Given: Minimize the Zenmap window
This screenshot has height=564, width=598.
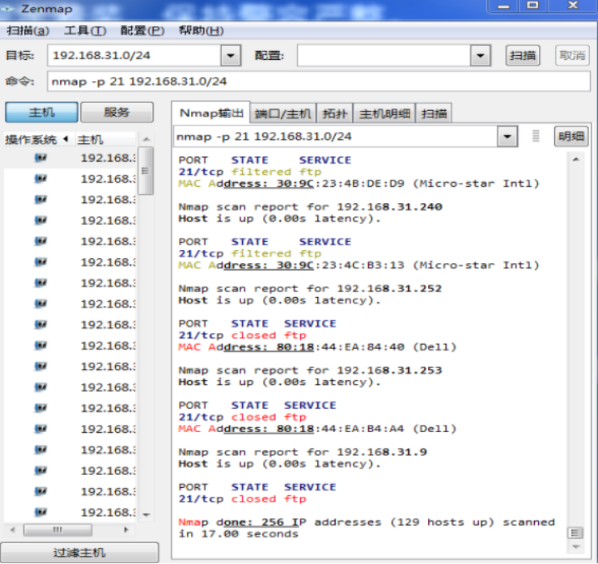Looking at the screenshot, I should click(504, 6).
